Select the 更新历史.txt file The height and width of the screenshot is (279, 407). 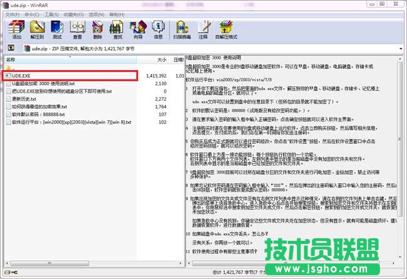tap(24, 99)
